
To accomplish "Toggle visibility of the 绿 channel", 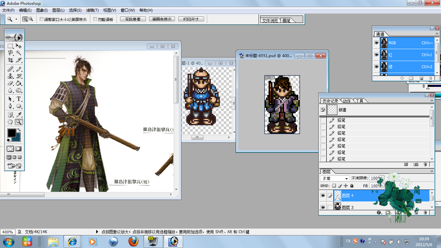I will pyautogui.click(x=376, y=67).
